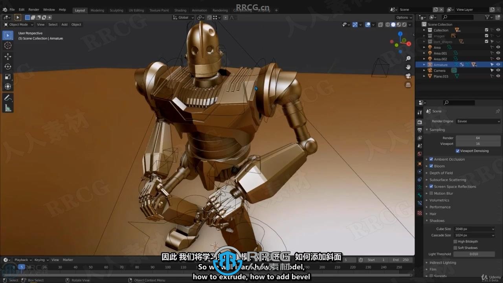Toggle camera view icon in viewport
This screenshot has width=503, height=283.
tap(408, 76)
